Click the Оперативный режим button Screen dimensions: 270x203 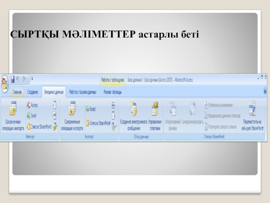coord(173,116)
